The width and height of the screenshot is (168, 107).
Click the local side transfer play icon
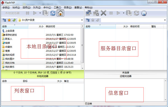point(35,13)
